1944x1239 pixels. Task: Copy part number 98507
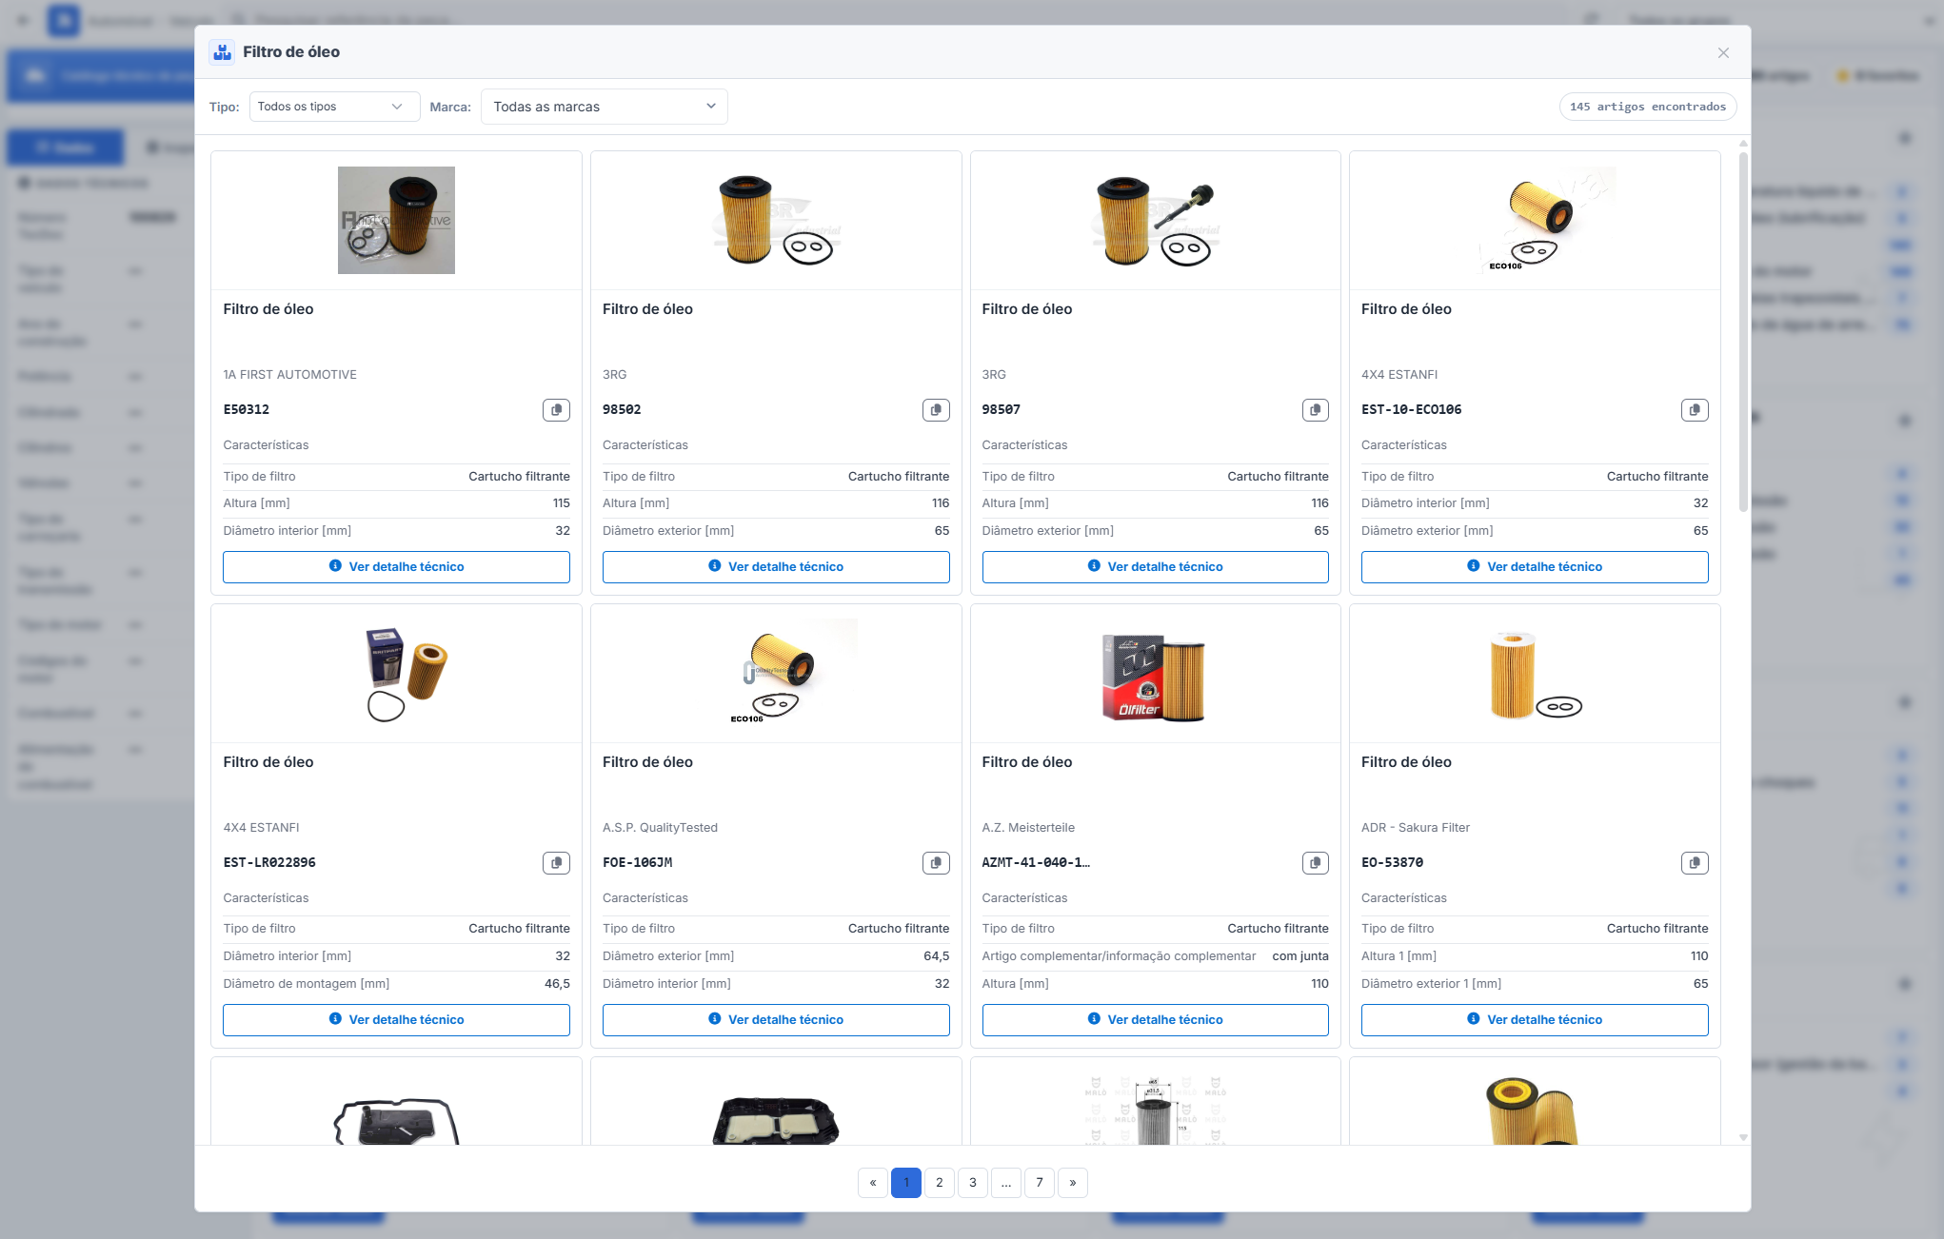(x=1315, y=410)
